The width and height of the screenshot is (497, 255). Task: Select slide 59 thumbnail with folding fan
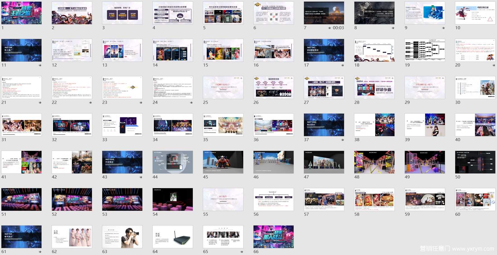pos(425,200)
